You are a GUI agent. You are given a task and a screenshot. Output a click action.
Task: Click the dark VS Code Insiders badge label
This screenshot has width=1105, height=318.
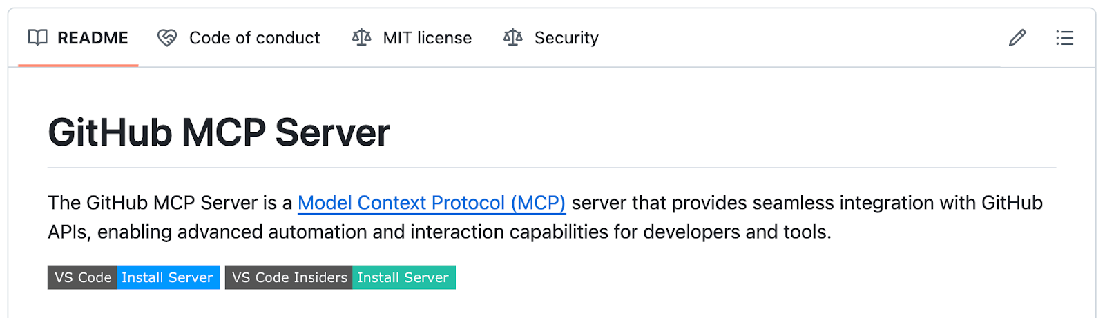289,277
